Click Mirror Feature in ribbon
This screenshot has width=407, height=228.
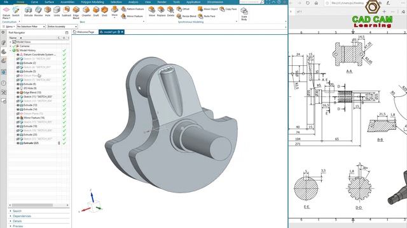click(x=132, y=16)
